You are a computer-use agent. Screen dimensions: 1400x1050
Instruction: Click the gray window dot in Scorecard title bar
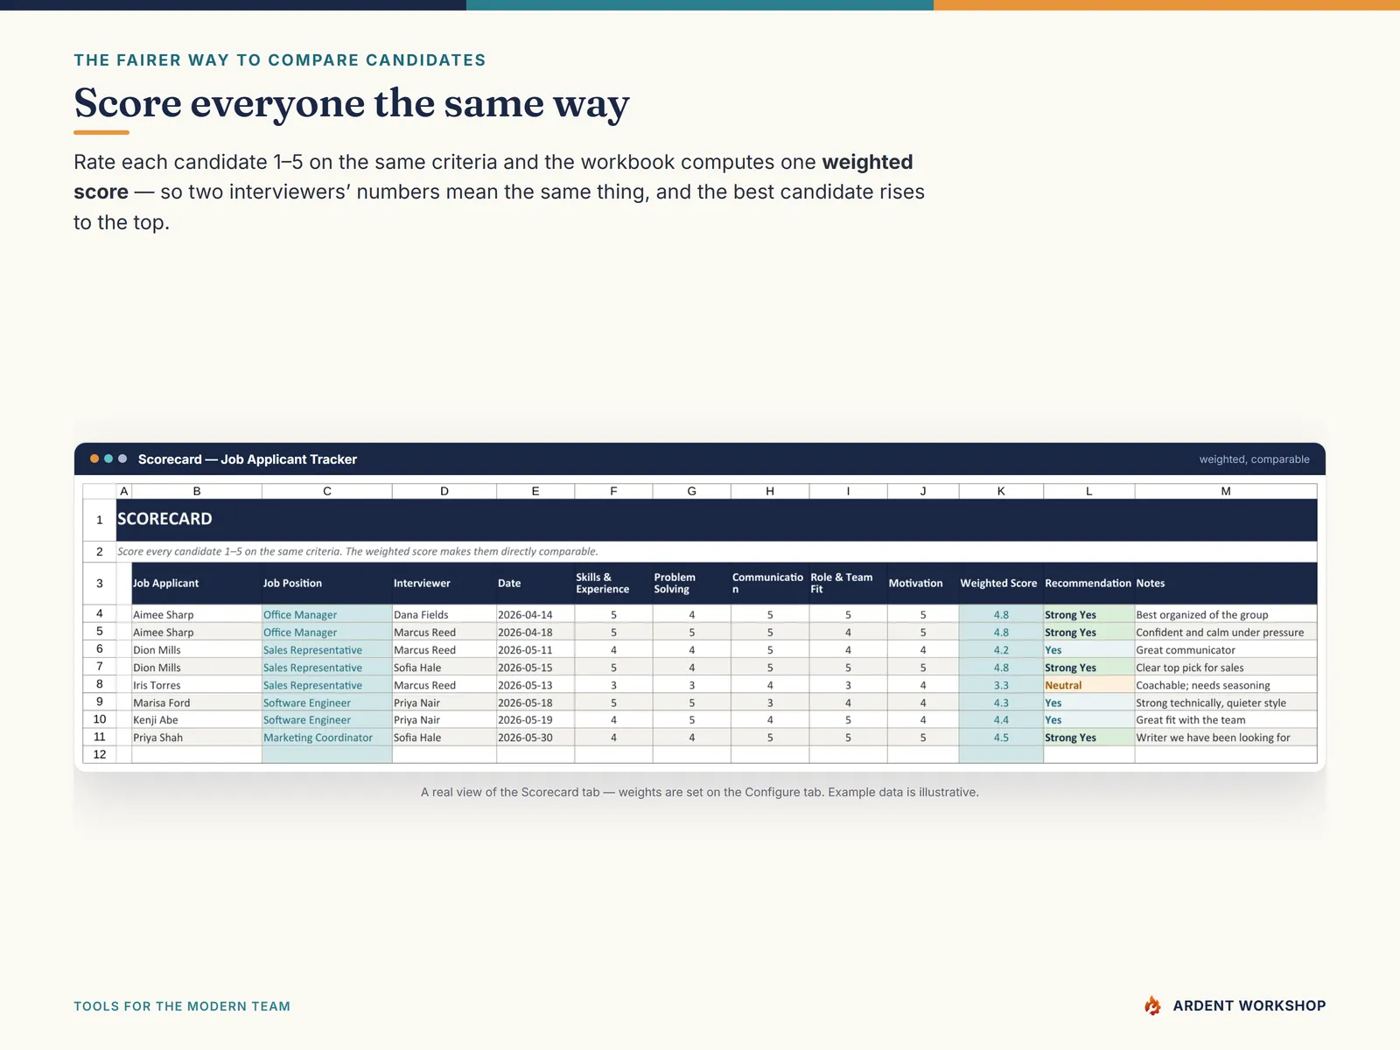click(x=122, y=458)
